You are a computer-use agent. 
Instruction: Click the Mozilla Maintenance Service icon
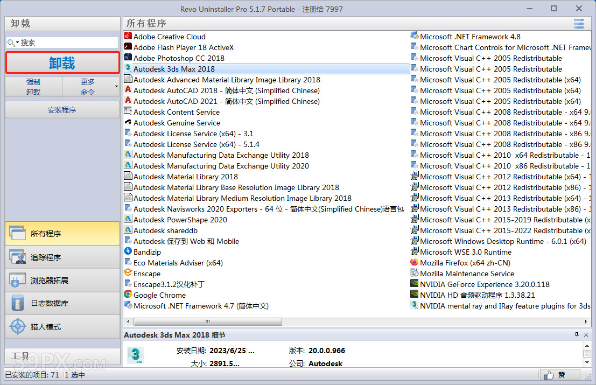415,273
